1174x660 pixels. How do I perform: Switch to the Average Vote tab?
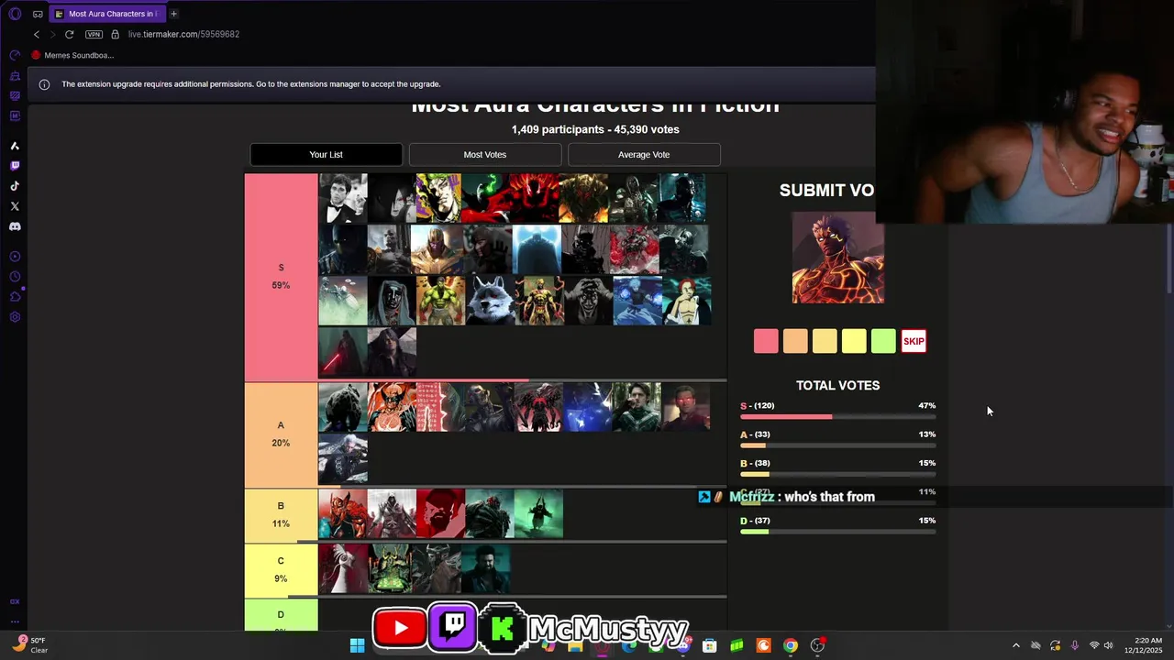click(x=644, y=154)
